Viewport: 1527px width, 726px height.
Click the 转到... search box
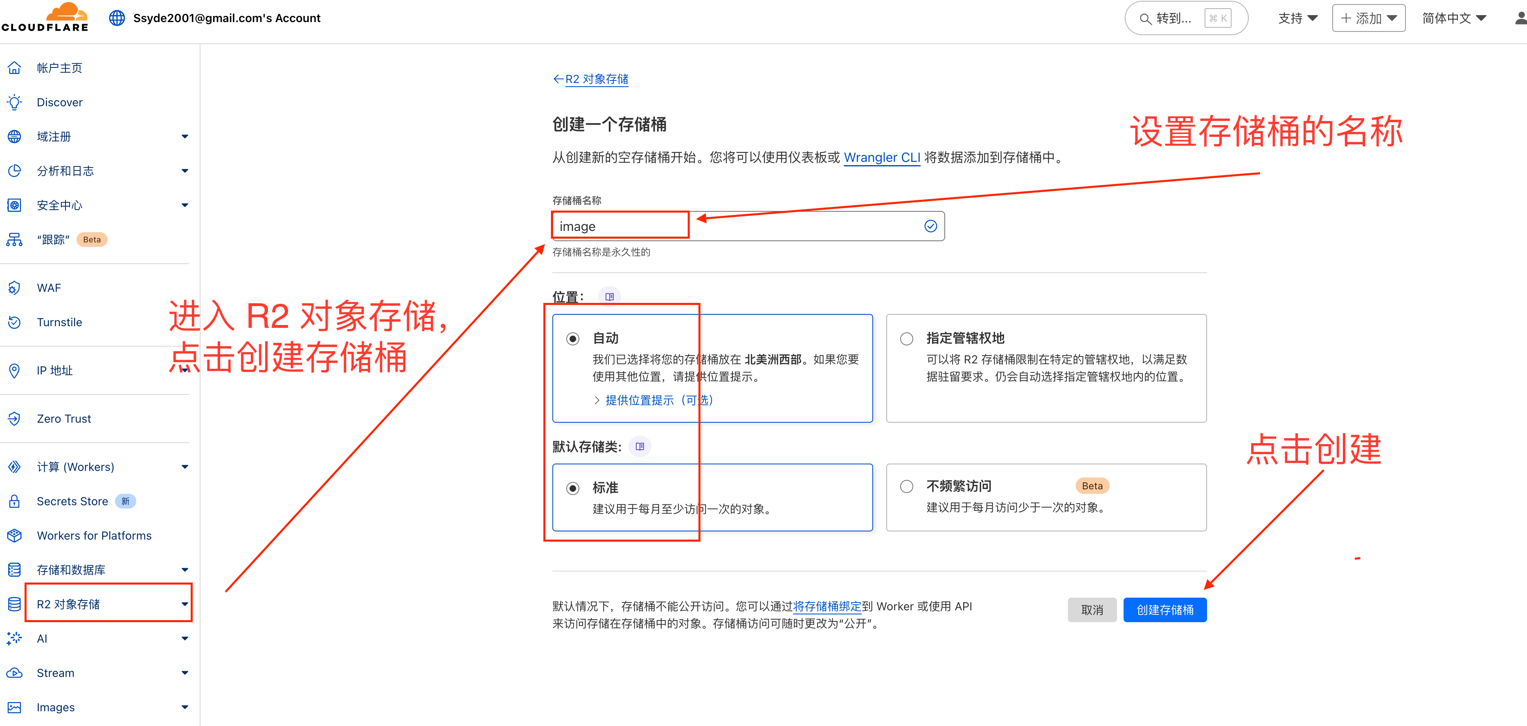[1186, 18]
